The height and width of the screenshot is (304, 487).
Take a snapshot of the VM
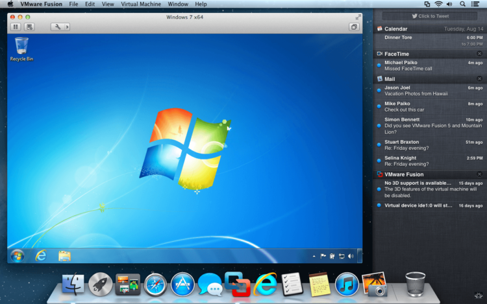click(29, 27)
